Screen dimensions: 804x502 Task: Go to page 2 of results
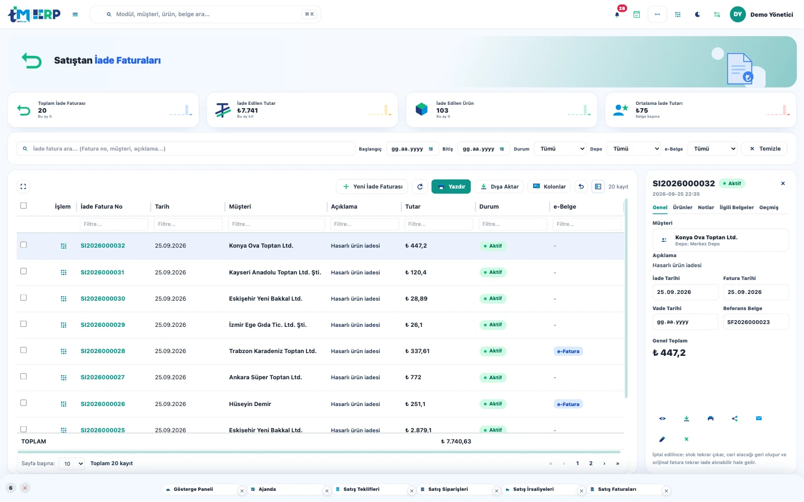[x=591, y=464]
